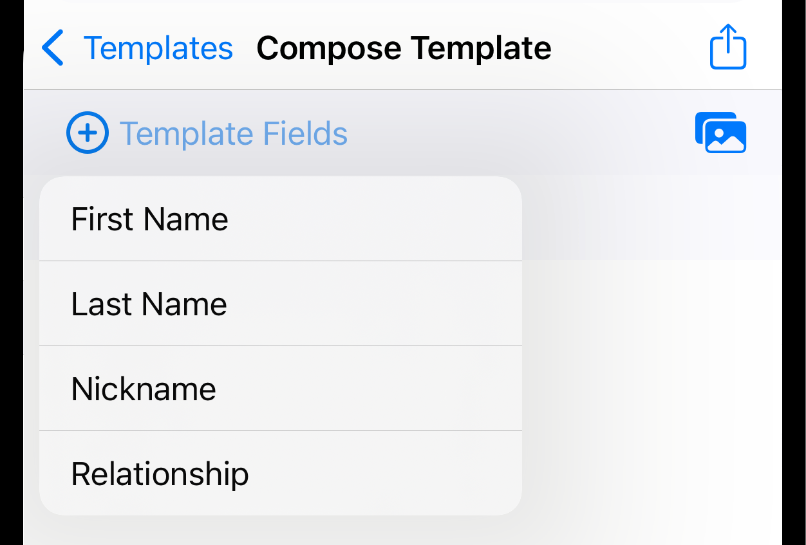Screen dimensions: 806x545
Task: Tap the empty template body area
Action: pos(650,399)
